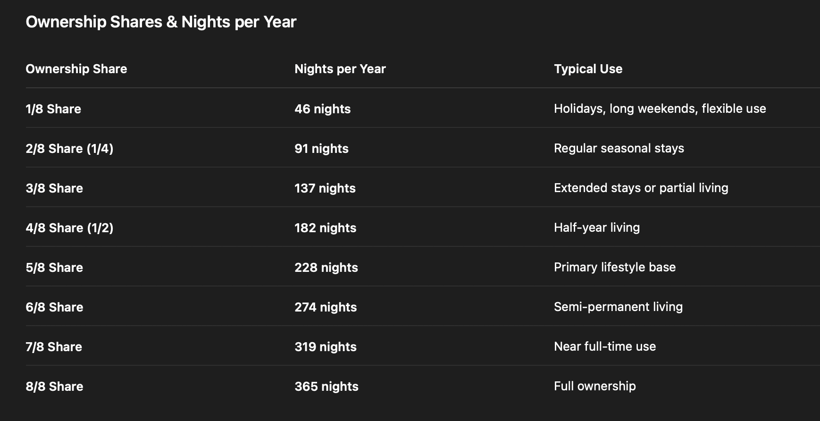
Task: Select the 4/8 Share (1/2) row label
Action: [x=69, y=228]
